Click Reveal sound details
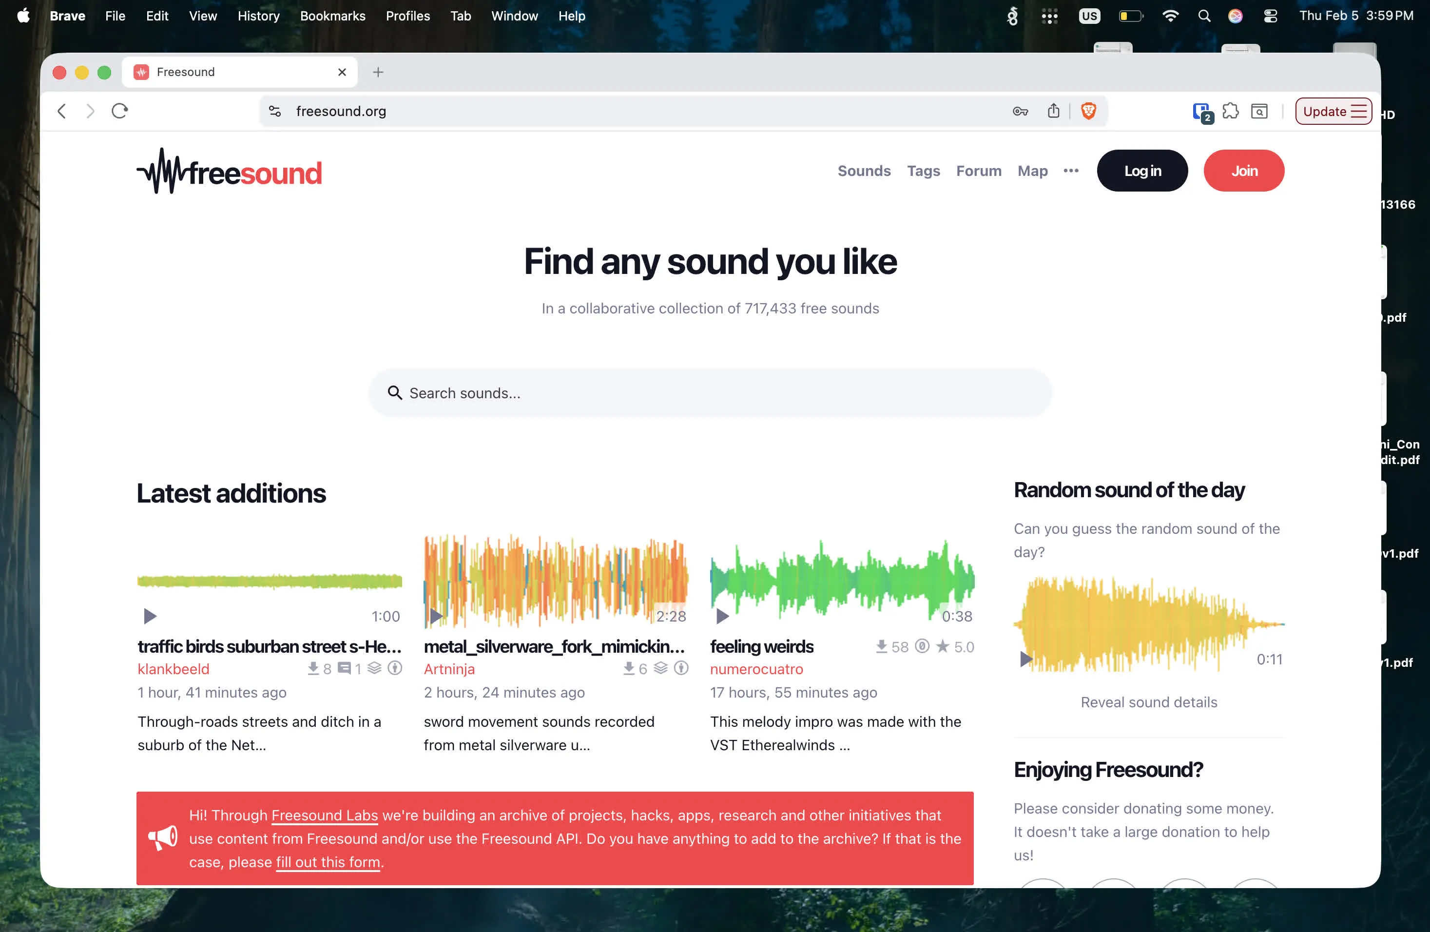The height and width of the screenshot is (932, 1430). tap(1148, 702)
